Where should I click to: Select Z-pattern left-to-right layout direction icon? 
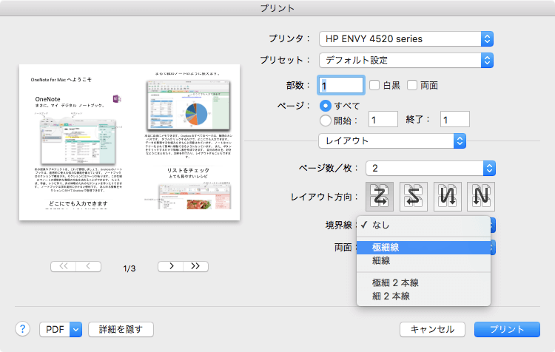pos(380,197)
